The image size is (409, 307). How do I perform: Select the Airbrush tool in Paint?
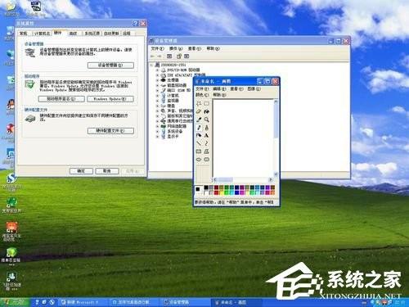tap(199, 135)
